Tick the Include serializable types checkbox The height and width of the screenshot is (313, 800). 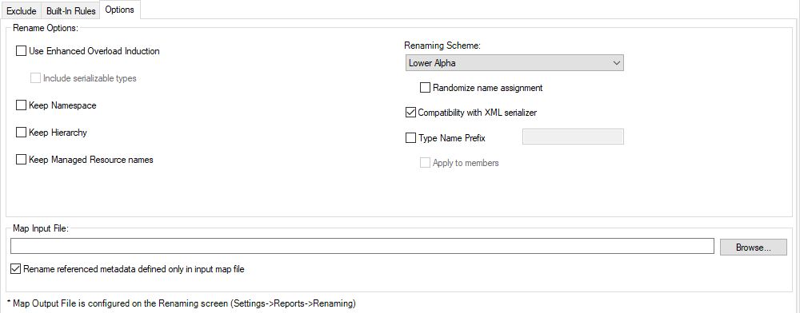pos(35,78)
